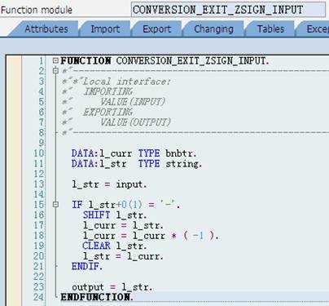Screen dimensions: 329x306
Task: Click line number 10 in the gutter
Action: coord(38,153)
